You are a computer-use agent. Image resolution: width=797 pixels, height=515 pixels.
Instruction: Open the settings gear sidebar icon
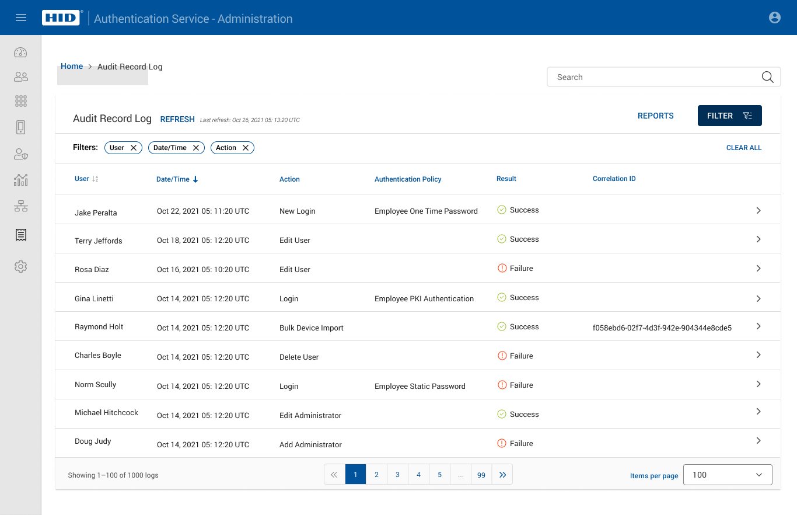coord(20,267)
